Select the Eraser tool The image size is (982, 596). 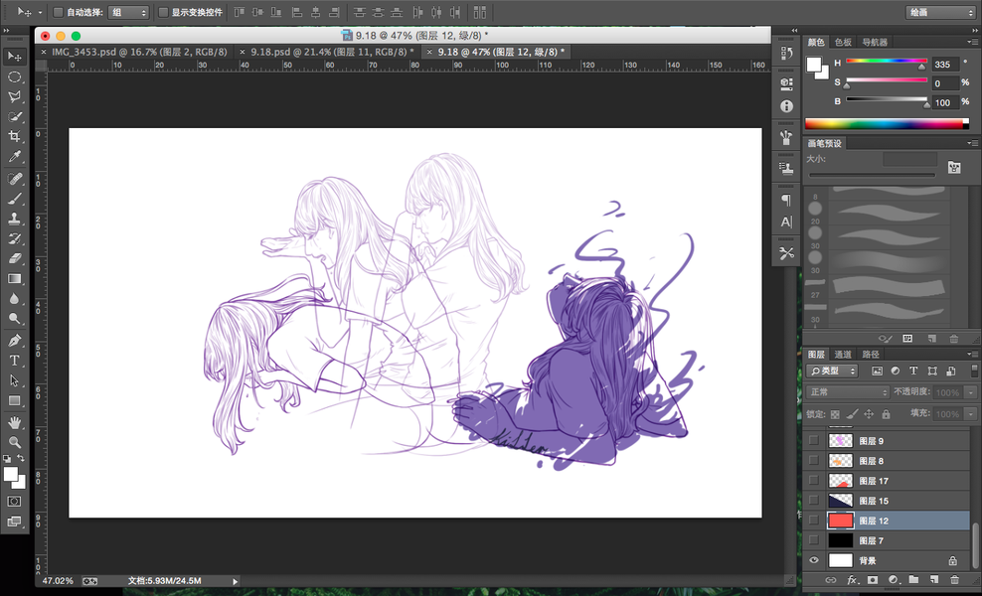click(x=14, y=258)
